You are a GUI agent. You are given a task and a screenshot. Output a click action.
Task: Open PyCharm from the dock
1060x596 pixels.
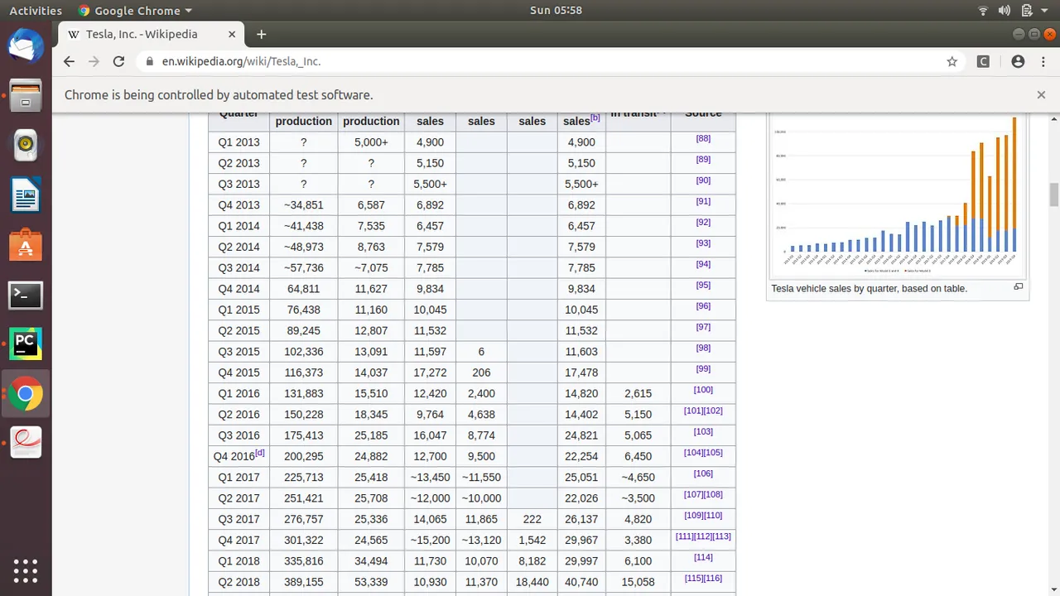26,344
